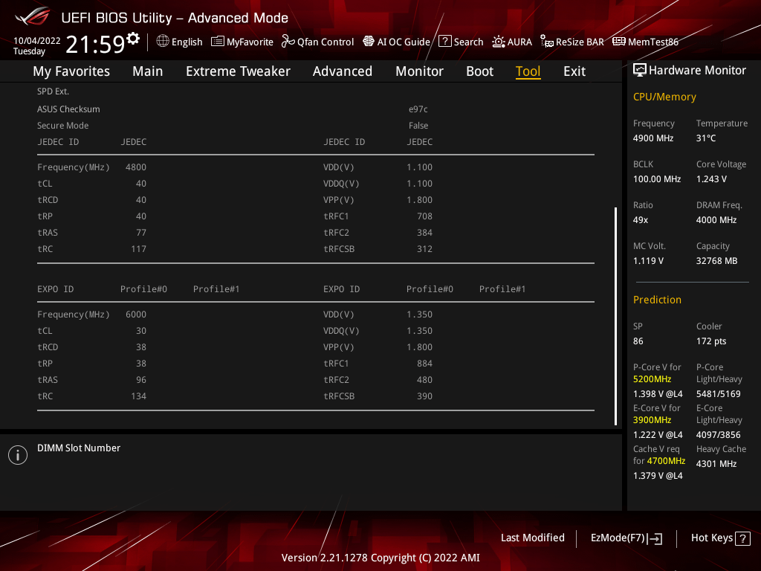
Task: Toggle ReSize BAR icon
Action: tap(547, 42)
